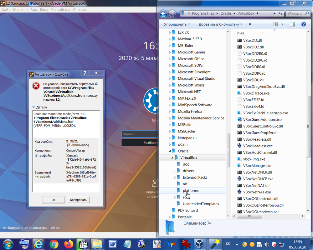Click the Имя column header
Screen dimensions: 313x250
[x=240, y=33]
